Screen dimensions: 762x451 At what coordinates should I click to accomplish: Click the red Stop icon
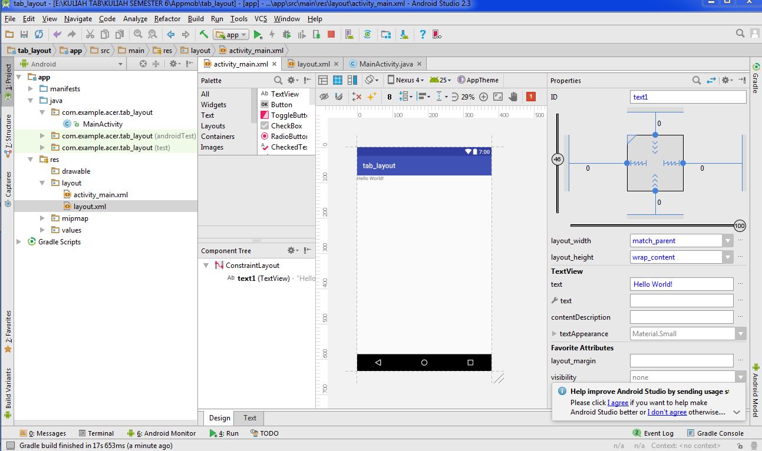[331, 35]
